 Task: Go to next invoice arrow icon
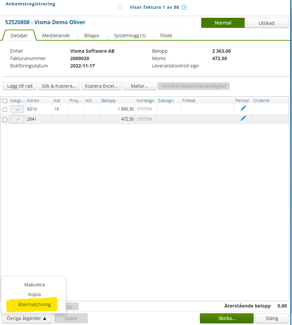[184, 7]
